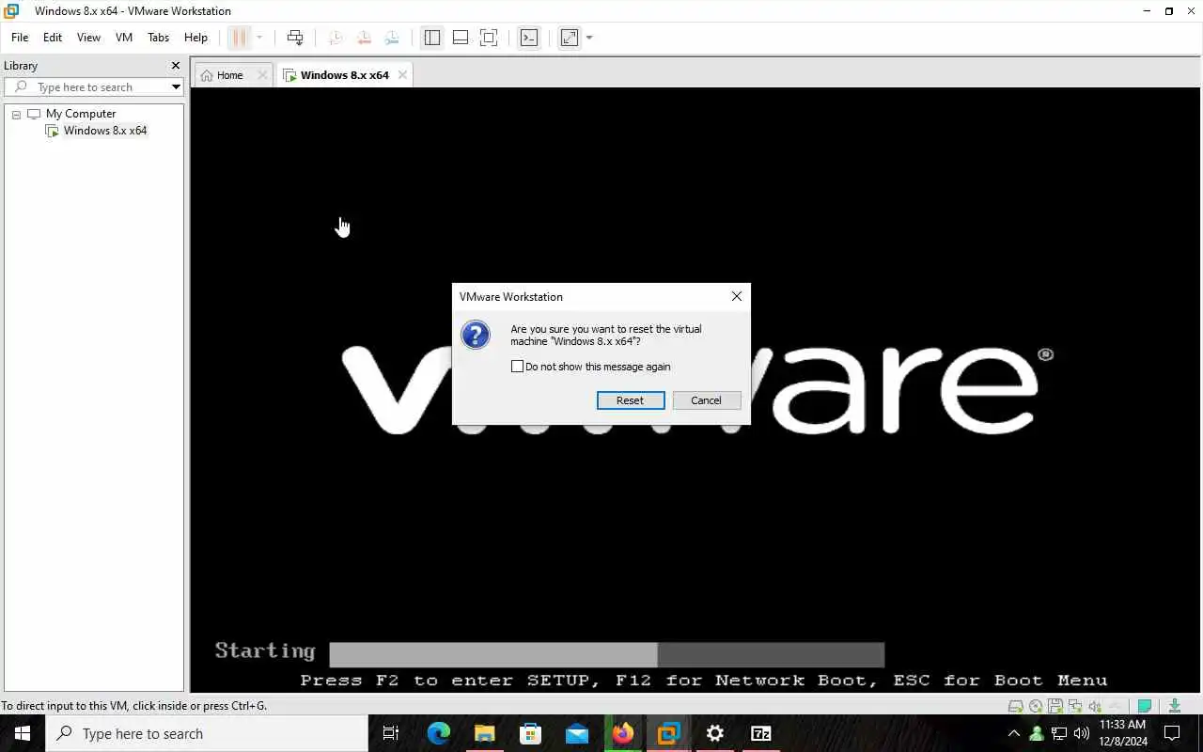Open Microsoft Store from taskbar

(x=531, y=733)
